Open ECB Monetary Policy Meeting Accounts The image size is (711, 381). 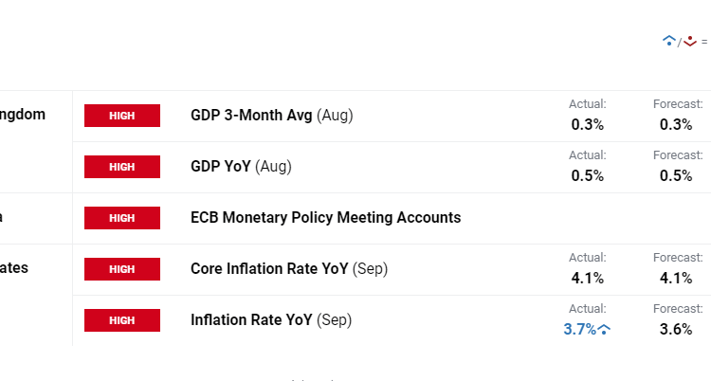325,218
